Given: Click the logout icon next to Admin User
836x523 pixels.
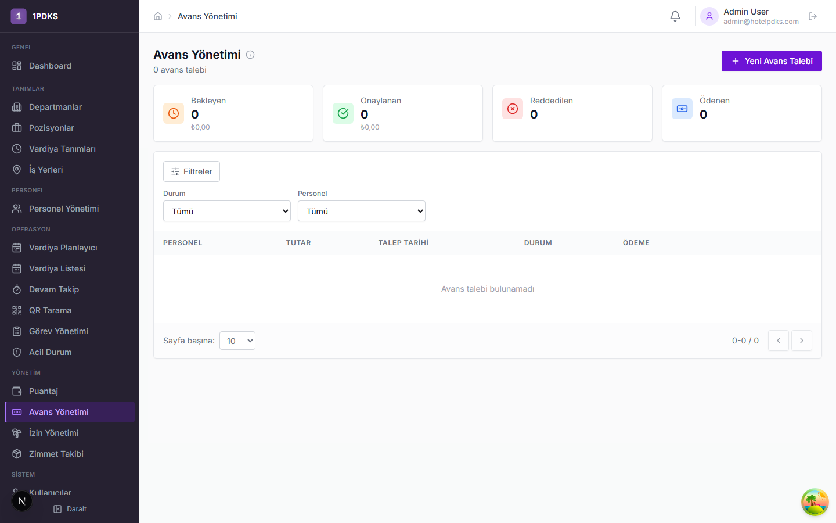Looking at the screenshot, I should [x=813, y=16].
